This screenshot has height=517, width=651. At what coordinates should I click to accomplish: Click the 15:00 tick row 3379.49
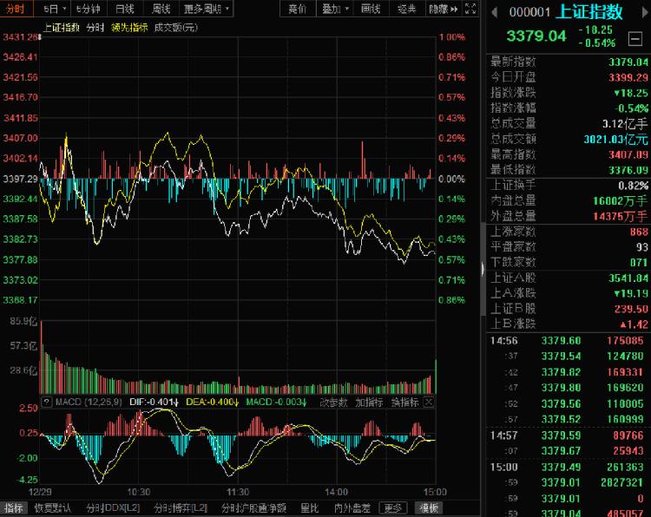567,468
